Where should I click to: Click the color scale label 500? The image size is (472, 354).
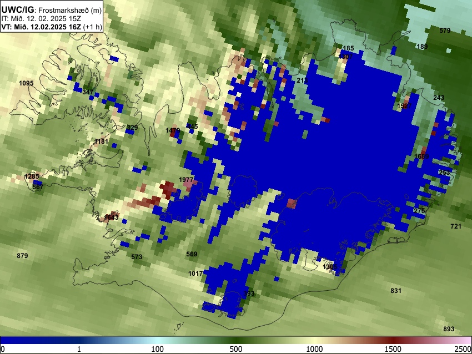[x=236, y=349]
